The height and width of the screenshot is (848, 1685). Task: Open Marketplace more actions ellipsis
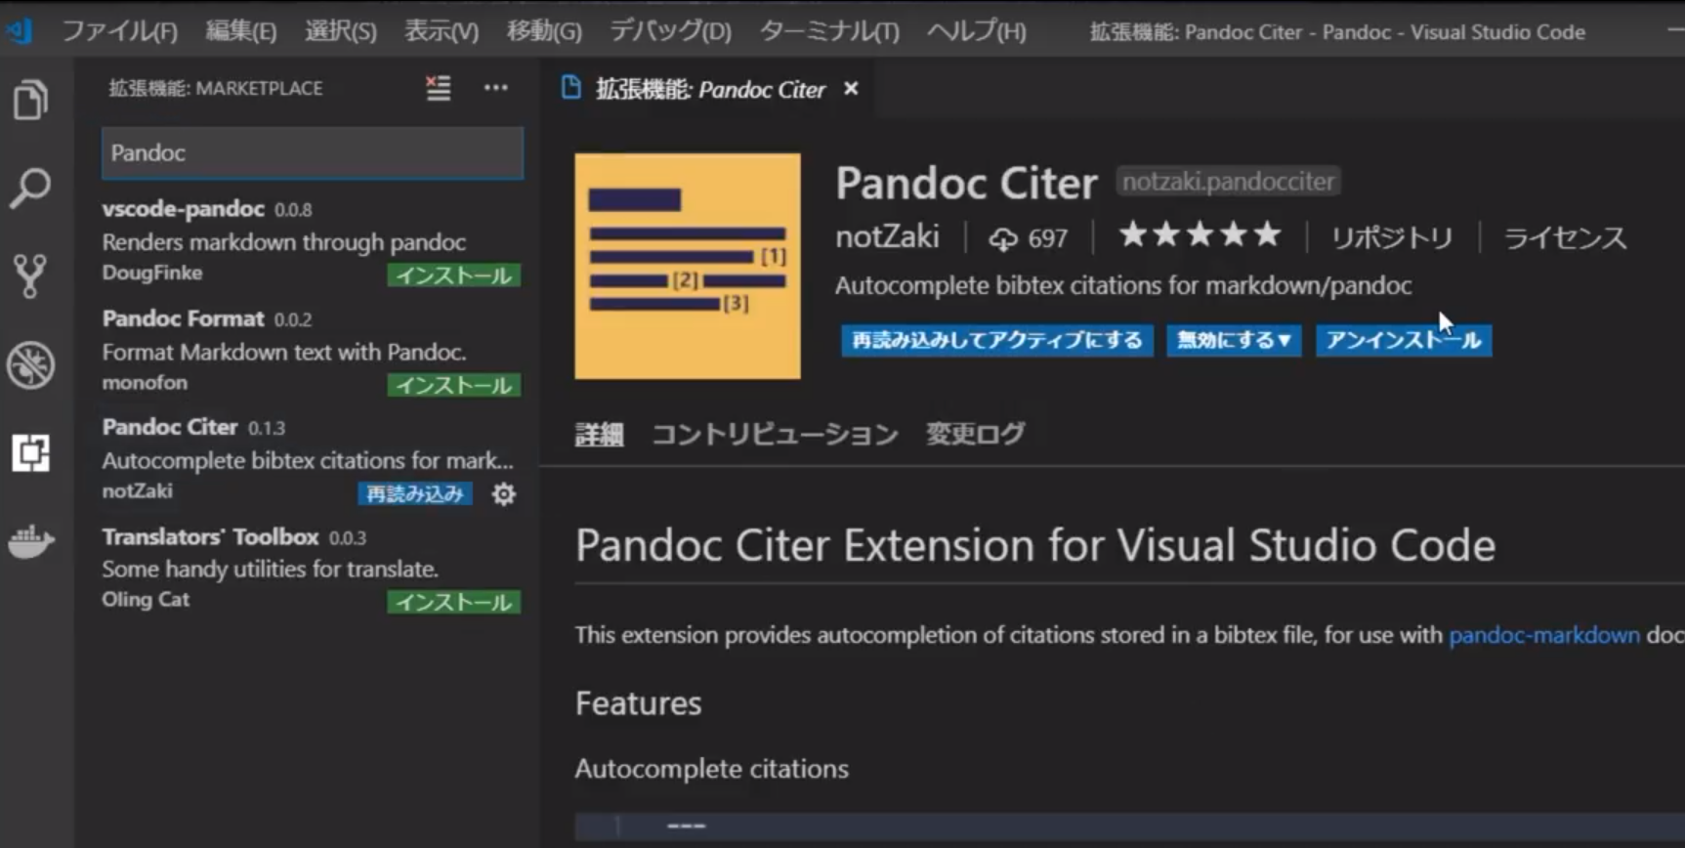pos(496,88)
